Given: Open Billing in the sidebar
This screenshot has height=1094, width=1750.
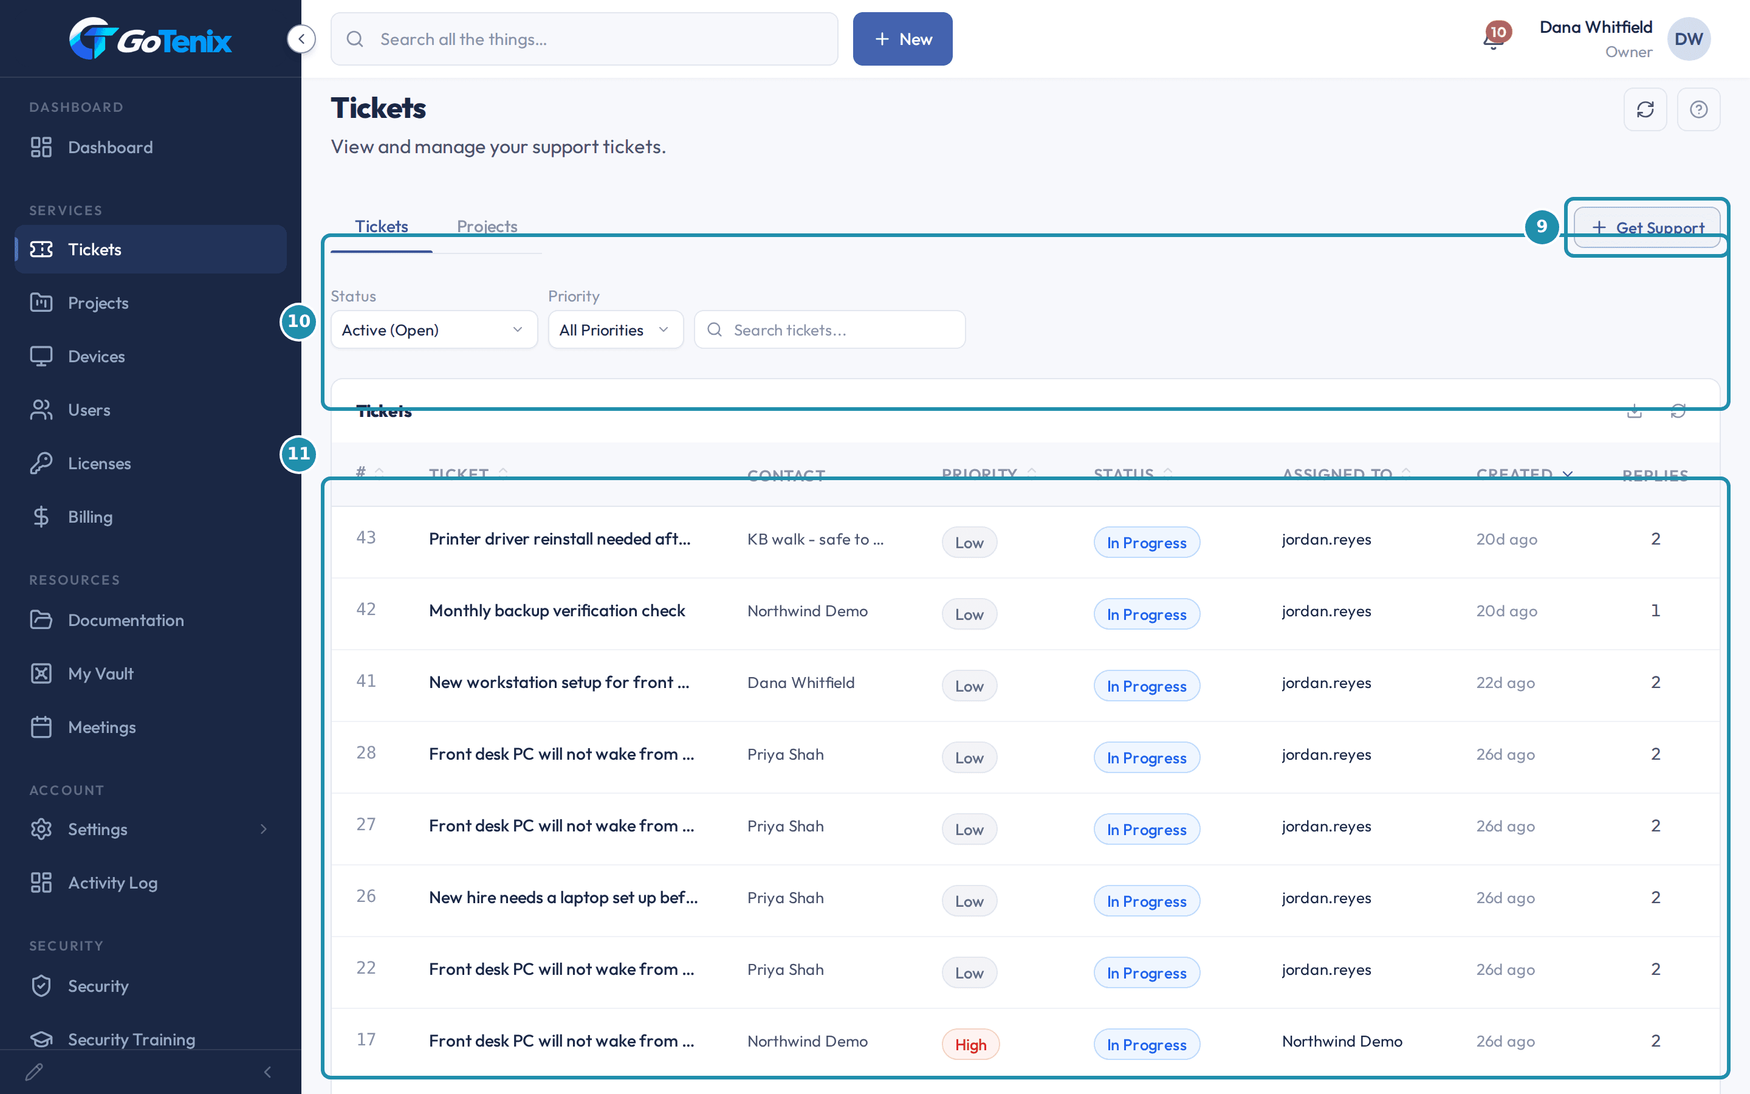Looking at the screenshot, I should (151, 517).
